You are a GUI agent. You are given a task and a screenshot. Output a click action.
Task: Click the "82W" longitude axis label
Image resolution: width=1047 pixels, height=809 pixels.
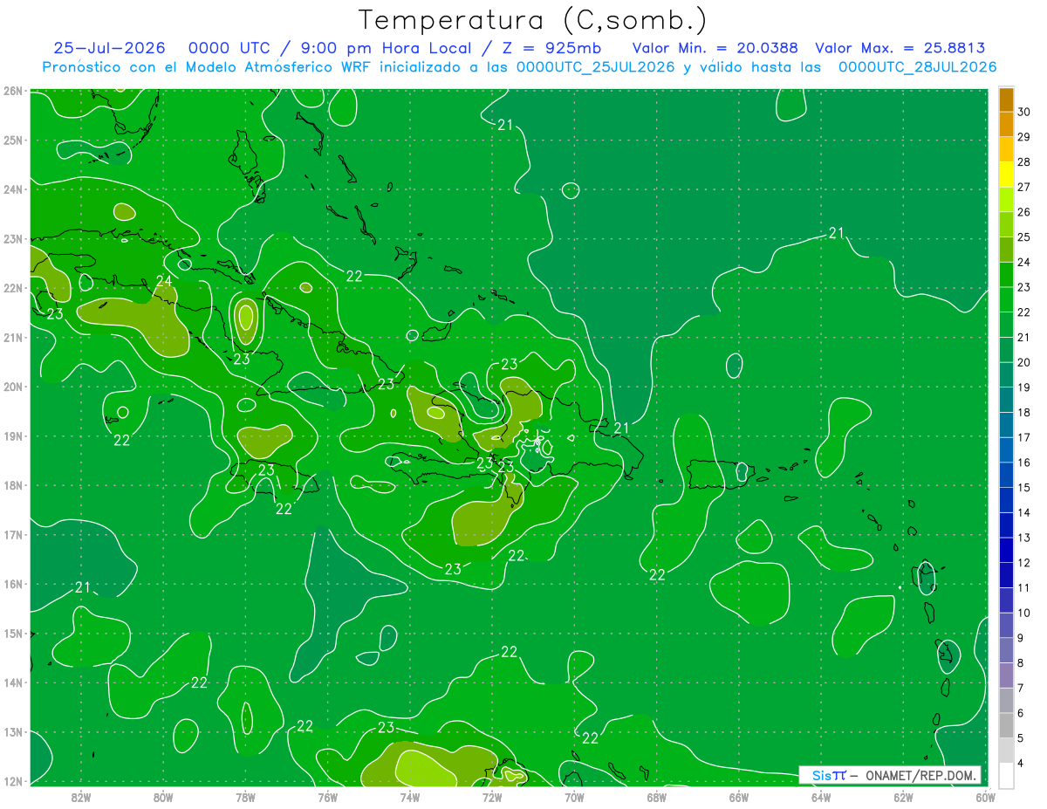click(x=81, y=797)
